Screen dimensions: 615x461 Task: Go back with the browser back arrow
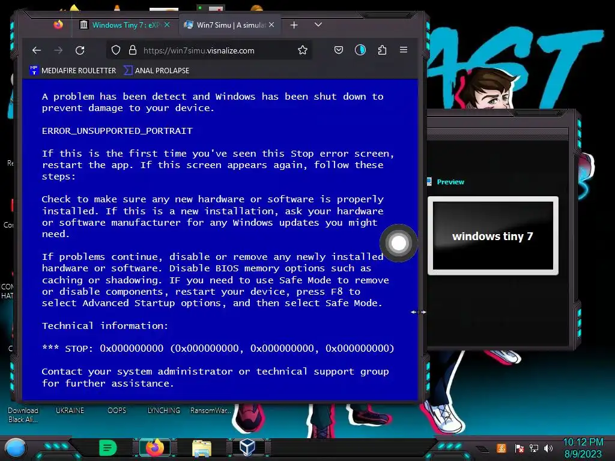click(37, 50)
